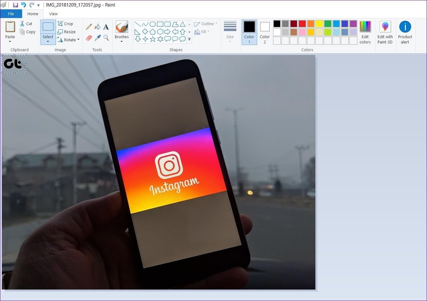Click the Crop button
This screenshot has height=301, width=427.
coord(65,24)
